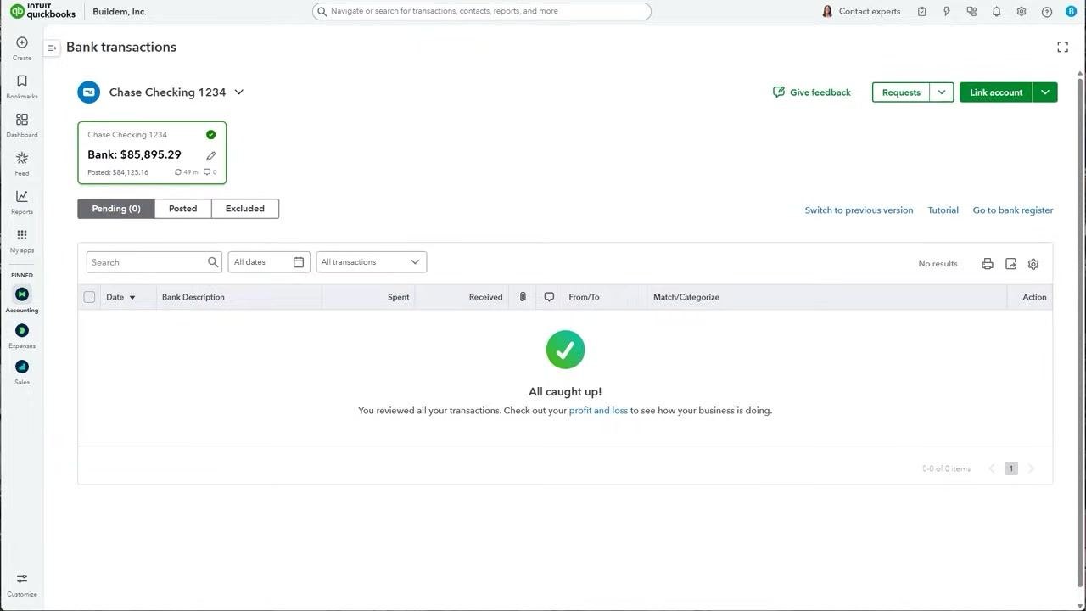Open the notifications bell
1086x611 pixels.
[997, 12]
